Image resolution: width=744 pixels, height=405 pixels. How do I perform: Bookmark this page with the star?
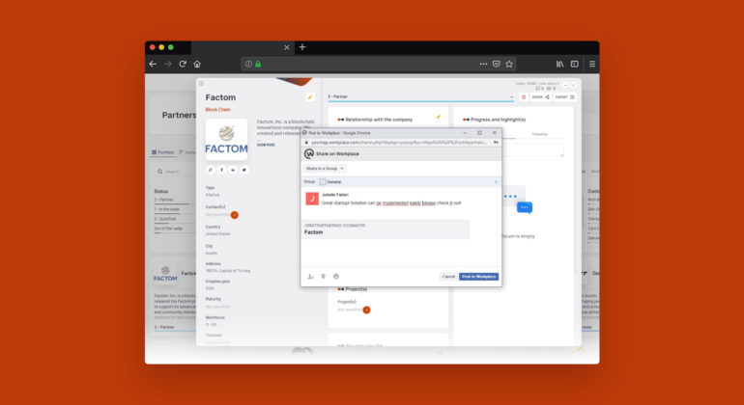click(x=509, y=64)
